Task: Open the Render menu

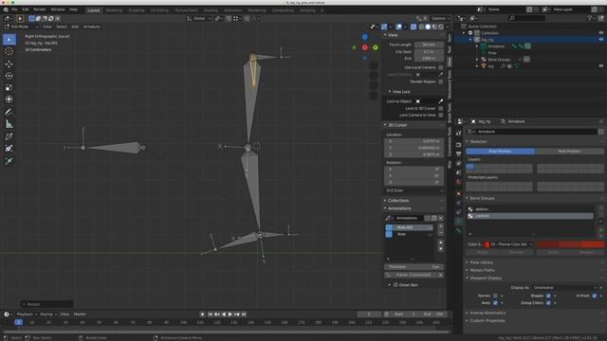Action: [40, 9]
